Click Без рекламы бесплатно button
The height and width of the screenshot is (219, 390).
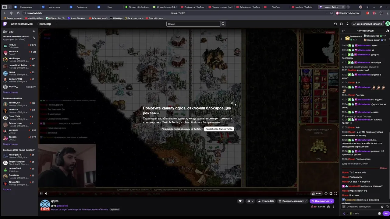(367, 24)
